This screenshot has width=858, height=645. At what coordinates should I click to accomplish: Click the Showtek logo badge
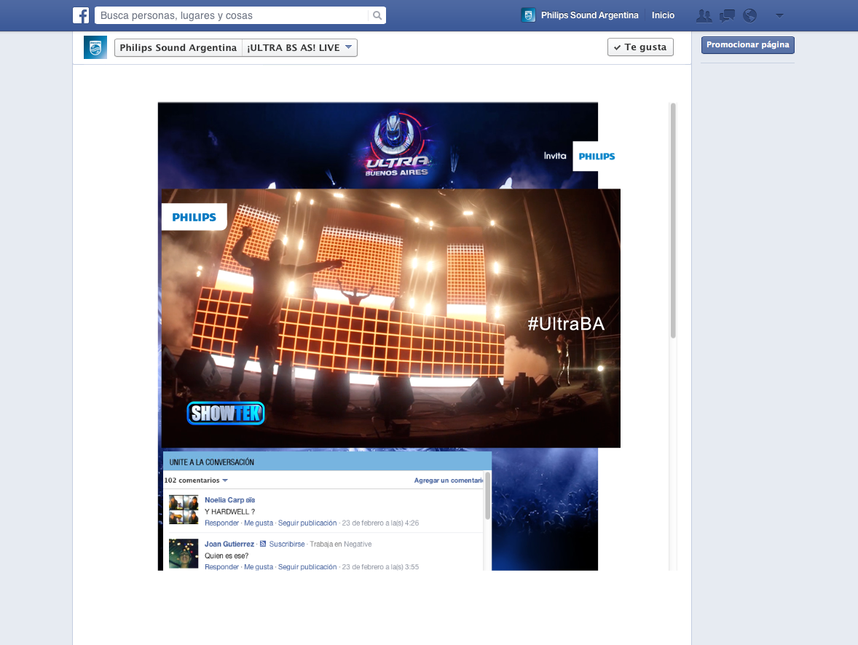coord(226,413)
